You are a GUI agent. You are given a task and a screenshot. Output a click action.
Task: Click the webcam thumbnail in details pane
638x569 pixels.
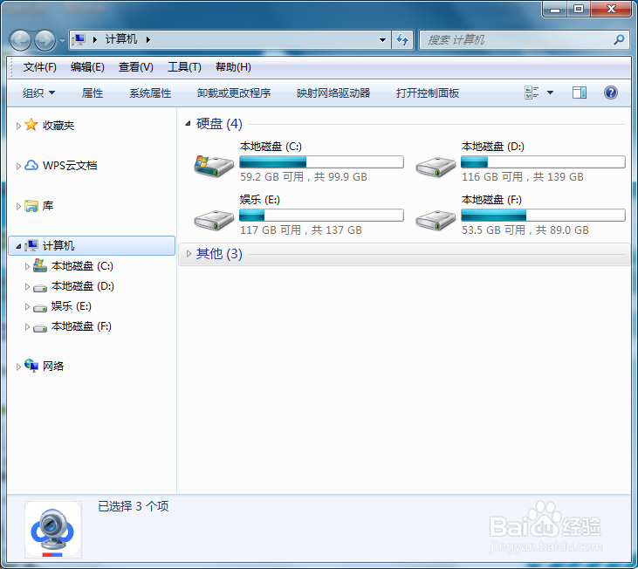(53, 529)
